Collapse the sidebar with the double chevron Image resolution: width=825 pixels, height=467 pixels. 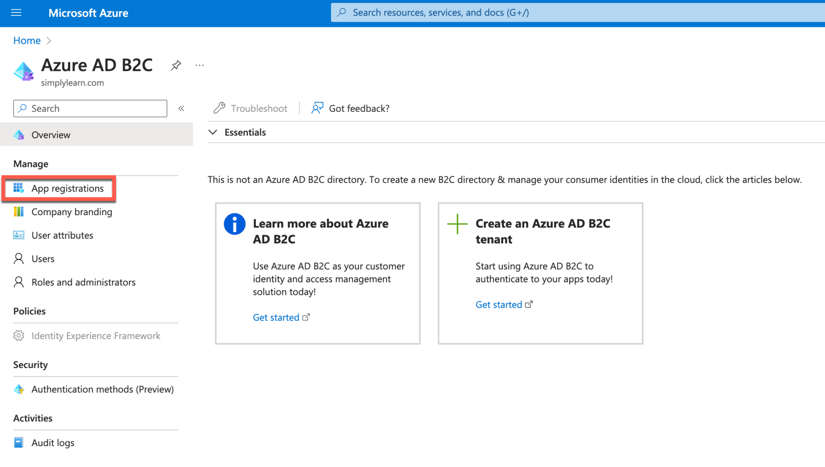tap(181, 108)
